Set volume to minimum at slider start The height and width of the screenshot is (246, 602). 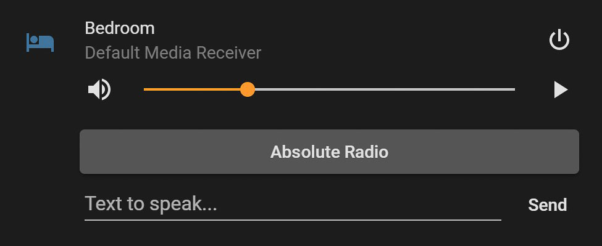click(x=144, y=89)
